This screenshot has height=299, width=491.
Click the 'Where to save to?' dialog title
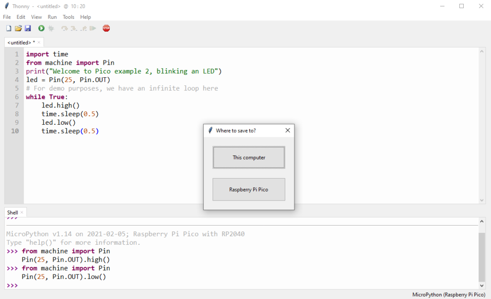[236, 131]
